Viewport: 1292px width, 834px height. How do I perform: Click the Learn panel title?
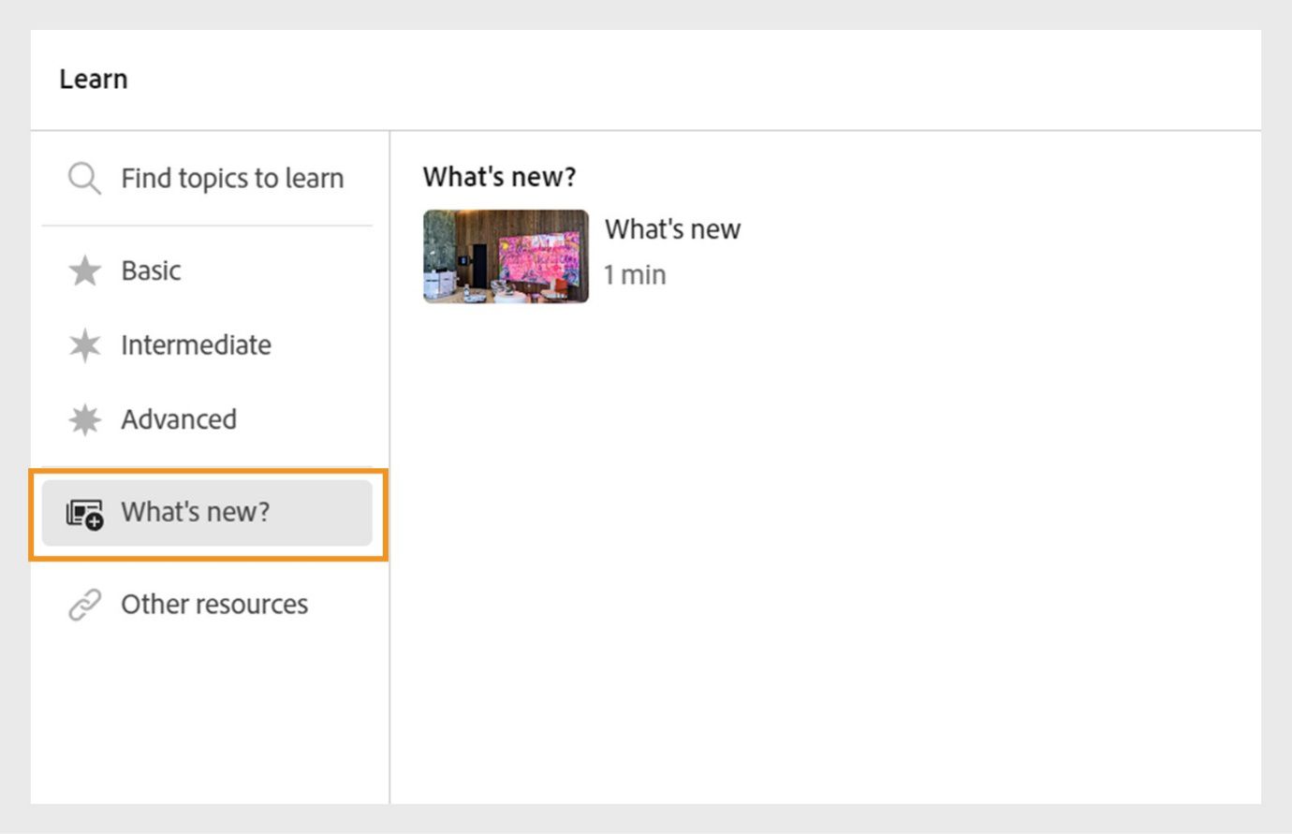pos(94,80)
